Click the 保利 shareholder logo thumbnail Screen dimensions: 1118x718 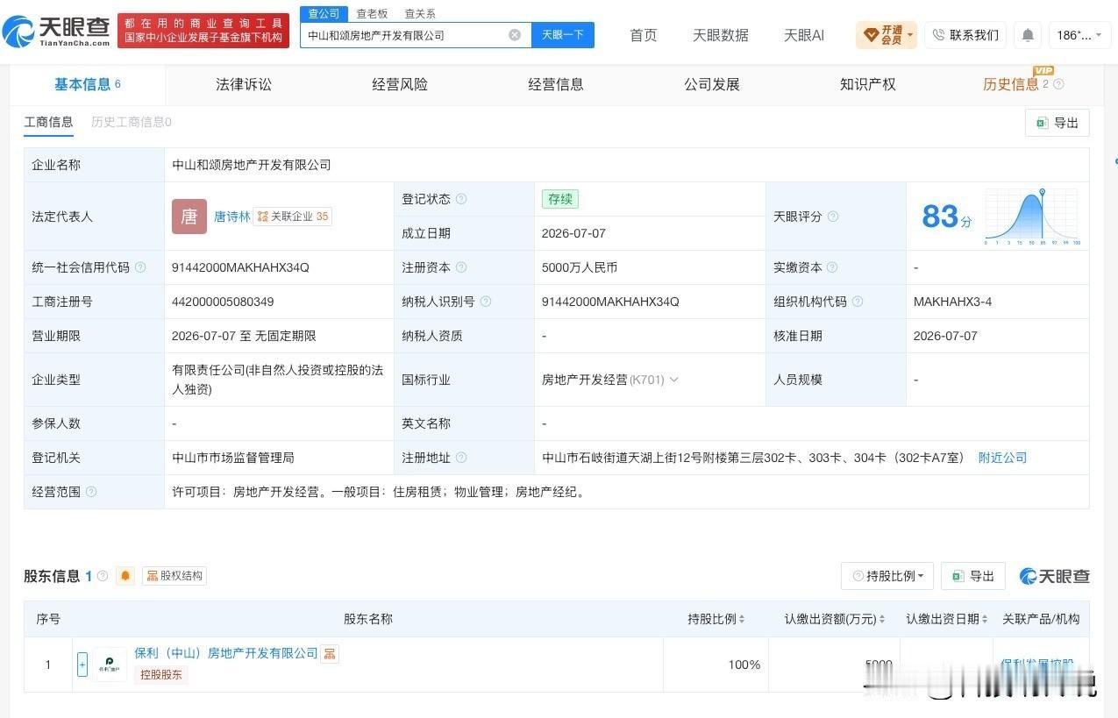click(110, 665)
